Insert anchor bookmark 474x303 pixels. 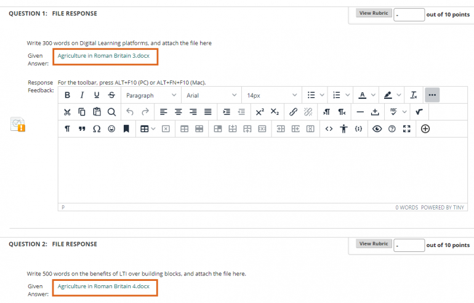tap(126, 129)
